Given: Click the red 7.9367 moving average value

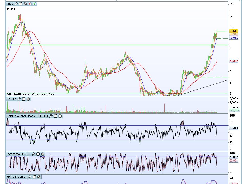Looking at the screenshot, I should point(234,61).
